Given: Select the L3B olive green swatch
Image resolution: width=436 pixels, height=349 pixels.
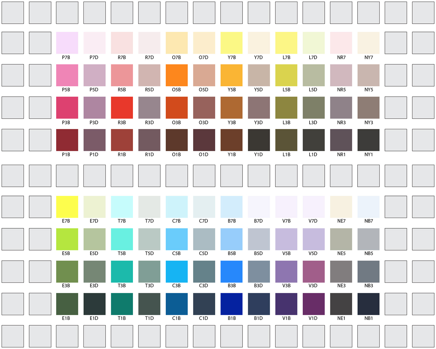Looking at the screenshot, I should [x=286, y=108].
